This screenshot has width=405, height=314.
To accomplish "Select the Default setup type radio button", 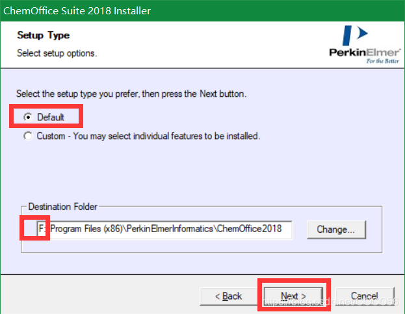I will tap(28, 117).
